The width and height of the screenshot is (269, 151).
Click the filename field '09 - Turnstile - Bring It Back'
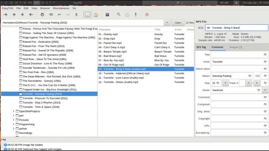pos(236,28)
